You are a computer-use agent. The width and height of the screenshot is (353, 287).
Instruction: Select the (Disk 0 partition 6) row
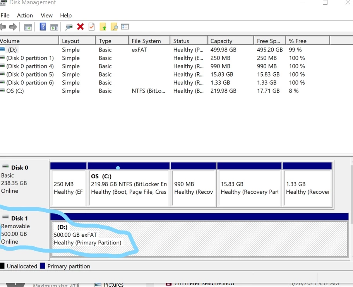point(165,82)
